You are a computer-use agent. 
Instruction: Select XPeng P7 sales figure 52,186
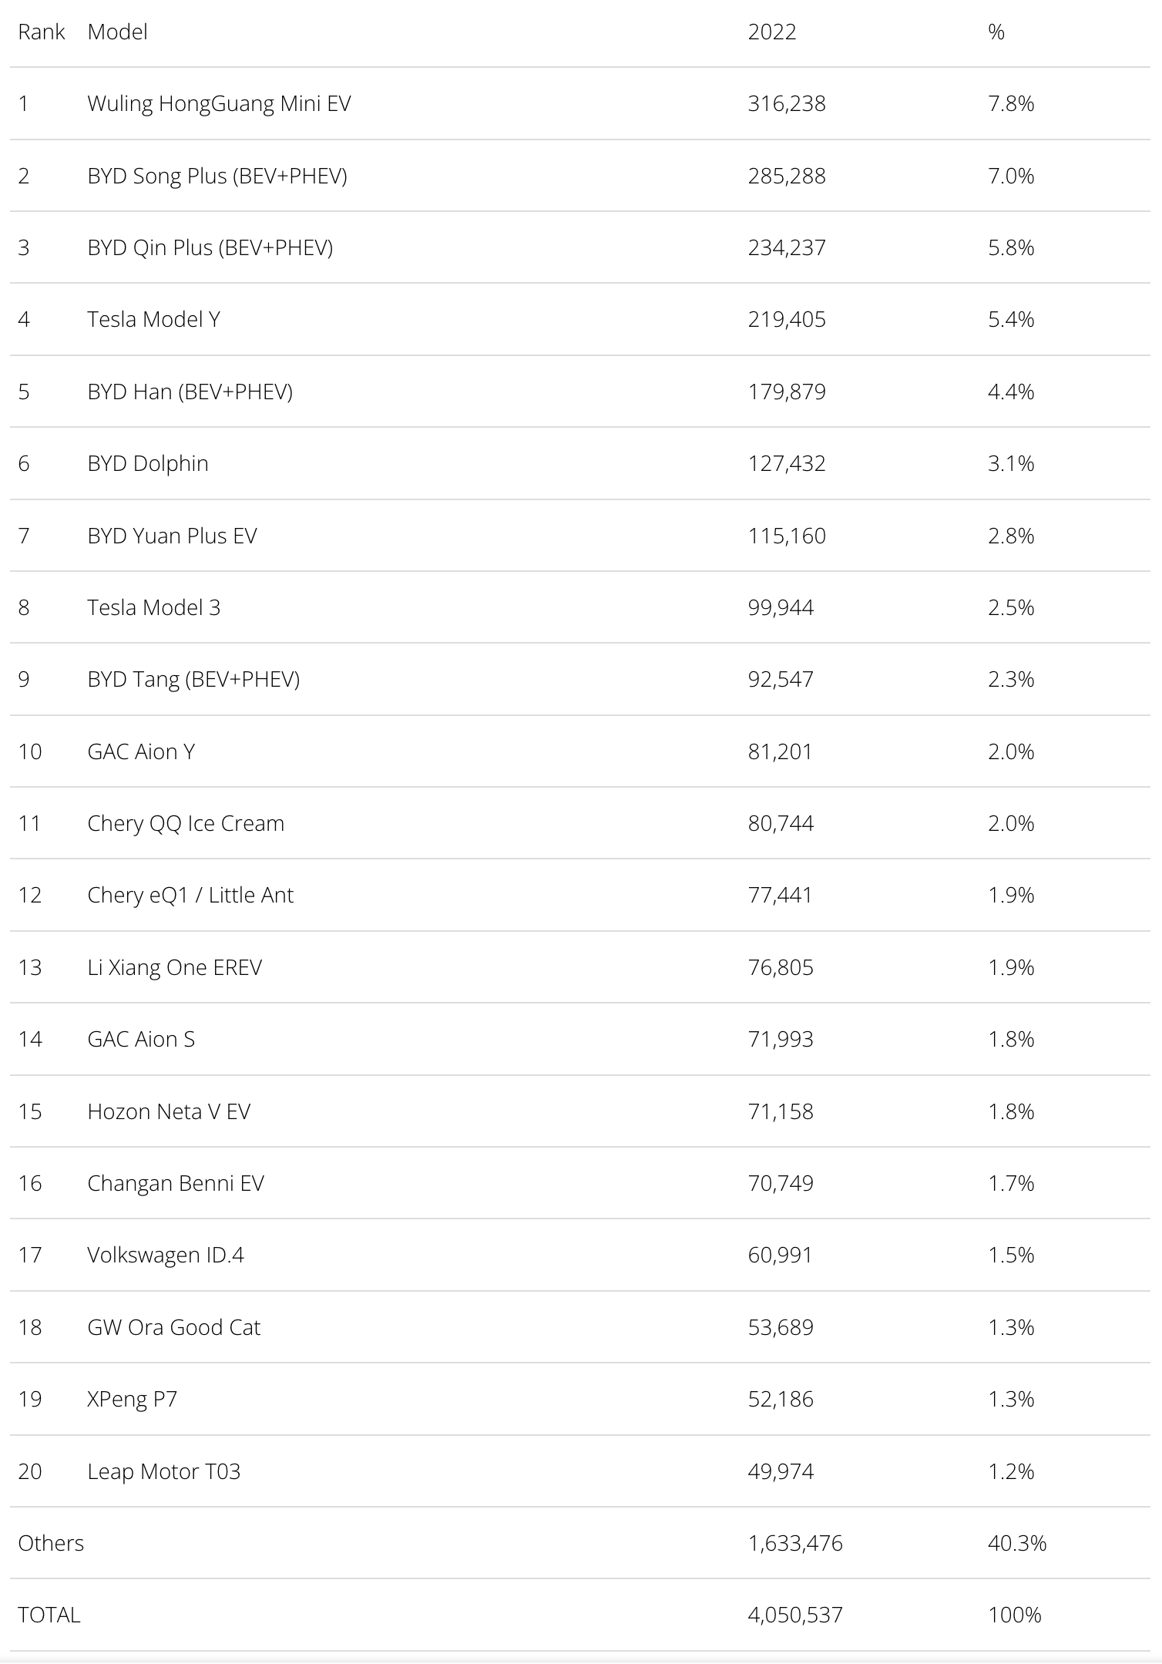781,1399
